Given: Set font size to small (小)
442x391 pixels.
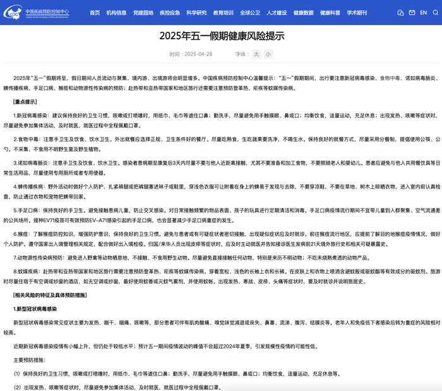Looking at the screenshot, I should tap(268, 54).
